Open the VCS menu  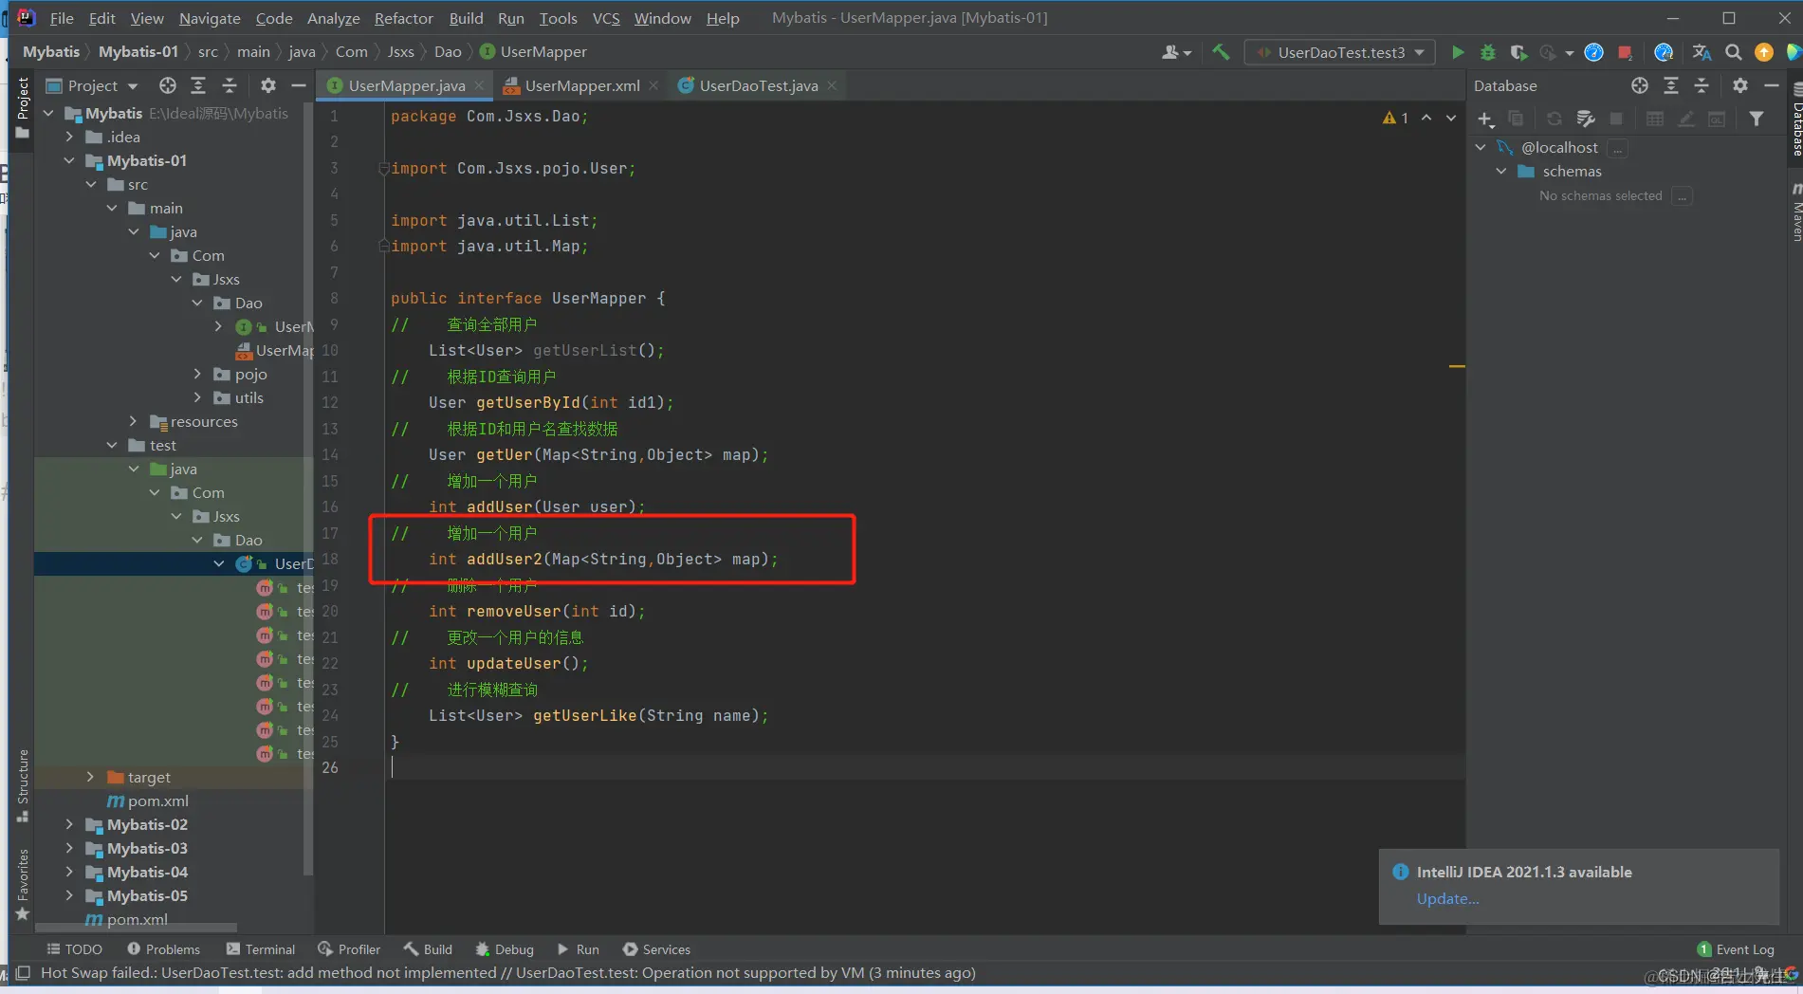click(x=606, y=18)
